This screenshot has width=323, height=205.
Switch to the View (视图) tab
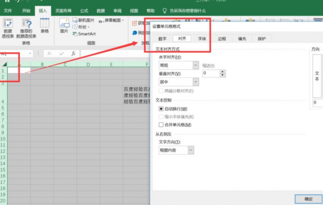134,11
